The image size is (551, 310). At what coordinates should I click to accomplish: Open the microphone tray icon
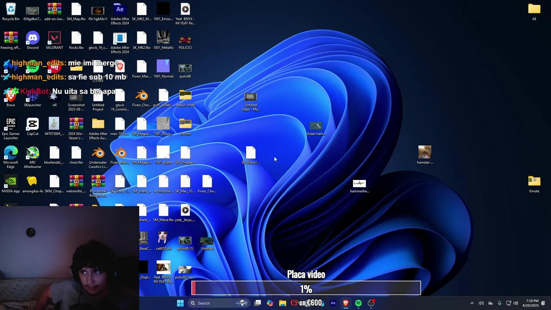click(x=499, y=303)
